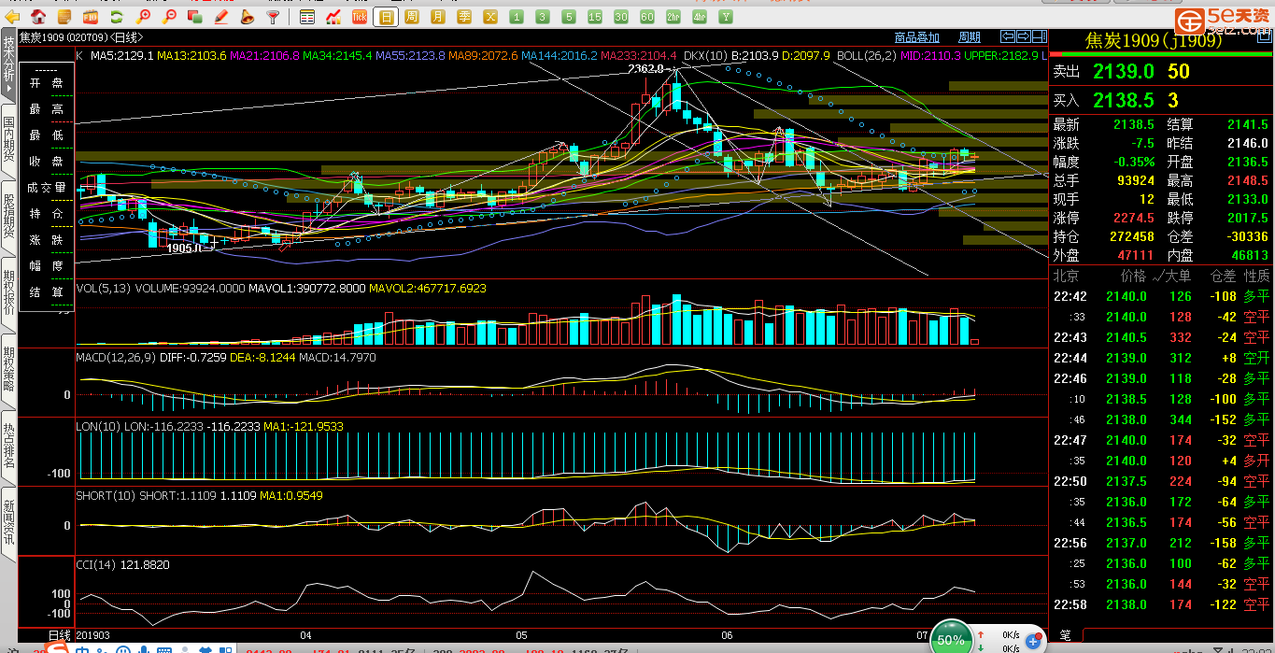The width and height of the screenshot is (1275, 653).
Task: Click the 焦炭1909(j1909) contract title
Action: tap(1153, 40)
